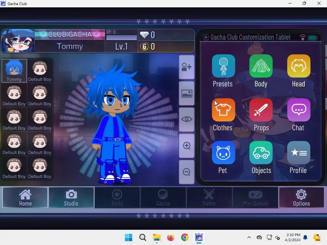Click the XP progress bar
327x245 pixels.
coord(121,38)
